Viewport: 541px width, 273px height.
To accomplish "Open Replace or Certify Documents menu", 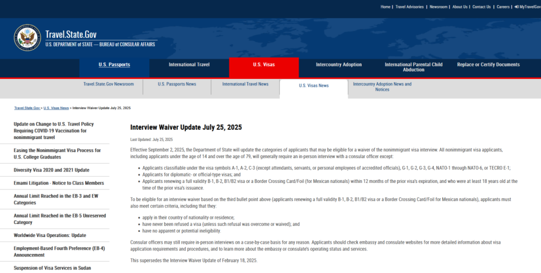I will [488, 64].
